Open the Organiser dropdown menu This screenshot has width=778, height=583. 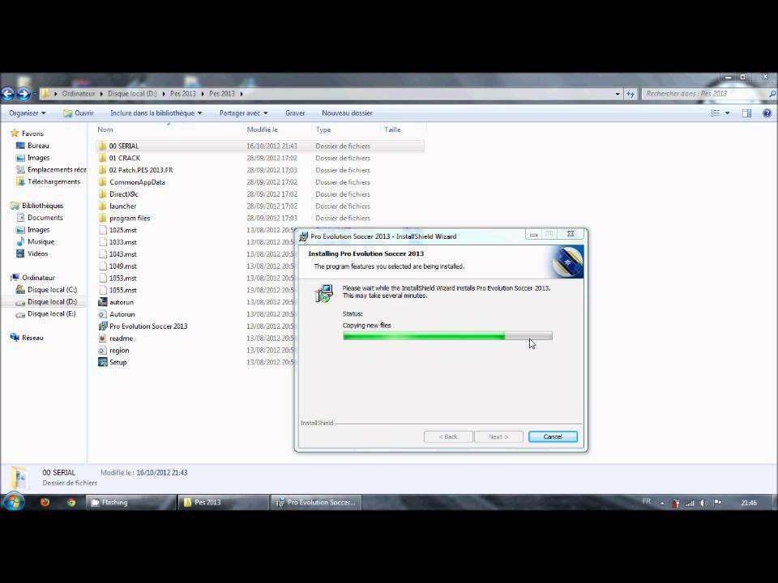[28, 113]
